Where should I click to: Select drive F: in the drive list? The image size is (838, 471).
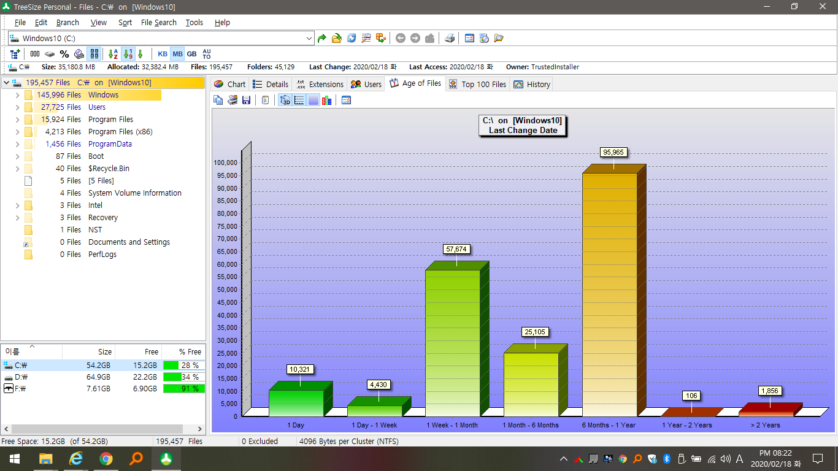103,389
